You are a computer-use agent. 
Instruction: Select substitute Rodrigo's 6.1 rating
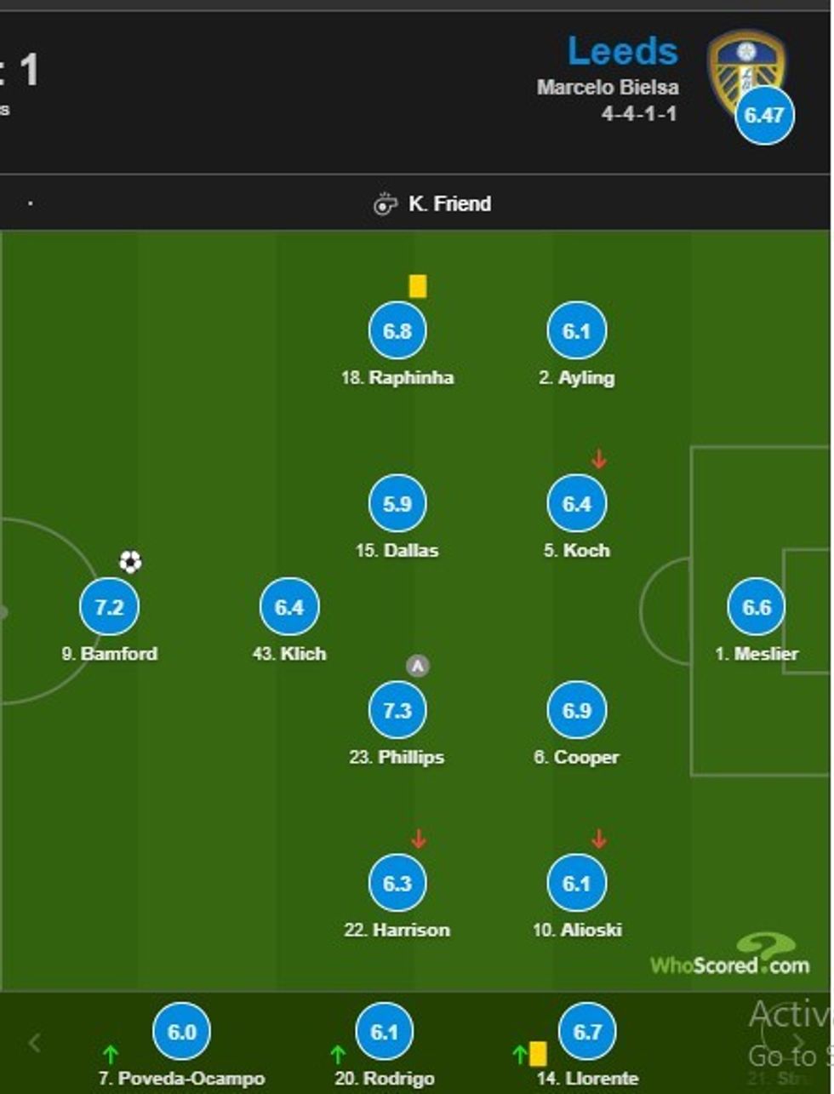pyautogui.click(x=384, y=1032)
